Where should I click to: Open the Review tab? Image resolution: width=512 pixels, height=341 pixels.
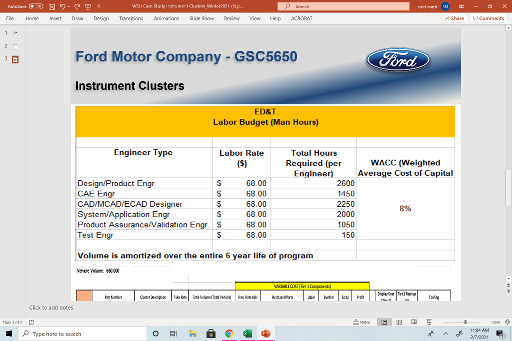231,18
